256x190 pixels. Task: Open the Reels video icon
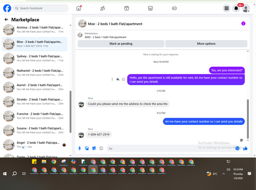point(126,8)
